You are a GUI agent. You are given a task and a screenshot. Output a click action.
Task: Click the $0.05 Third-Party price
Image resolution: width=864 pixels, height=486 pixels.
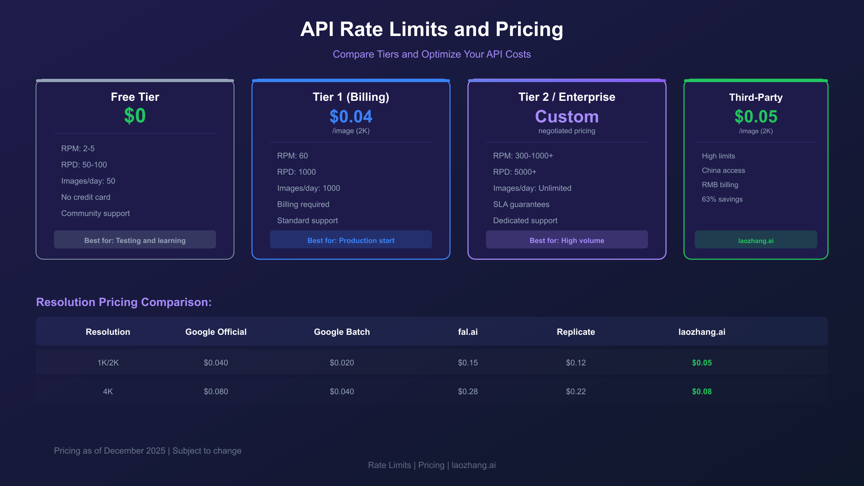tap(756, 116)
